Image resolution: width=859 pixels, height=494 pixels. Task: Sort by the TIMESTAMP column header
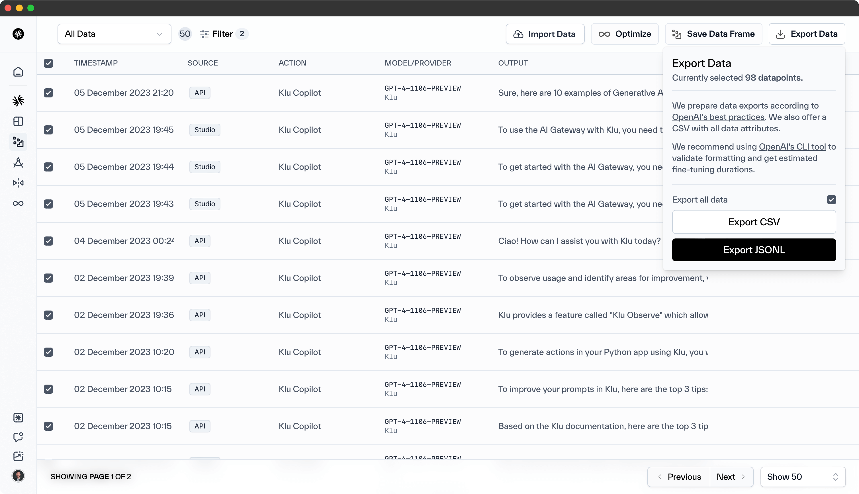click(96, 63)
